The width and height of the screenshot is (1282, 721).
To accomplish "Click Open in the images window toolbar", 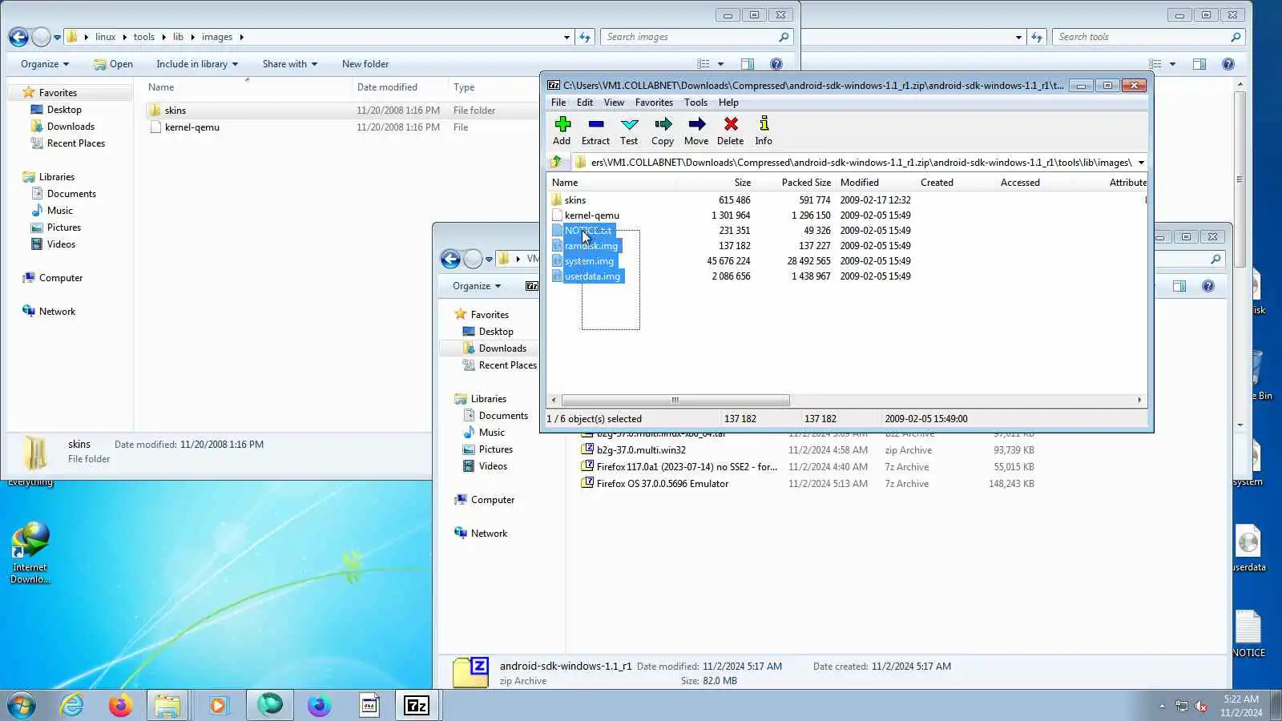I will (x=113, y=64).
